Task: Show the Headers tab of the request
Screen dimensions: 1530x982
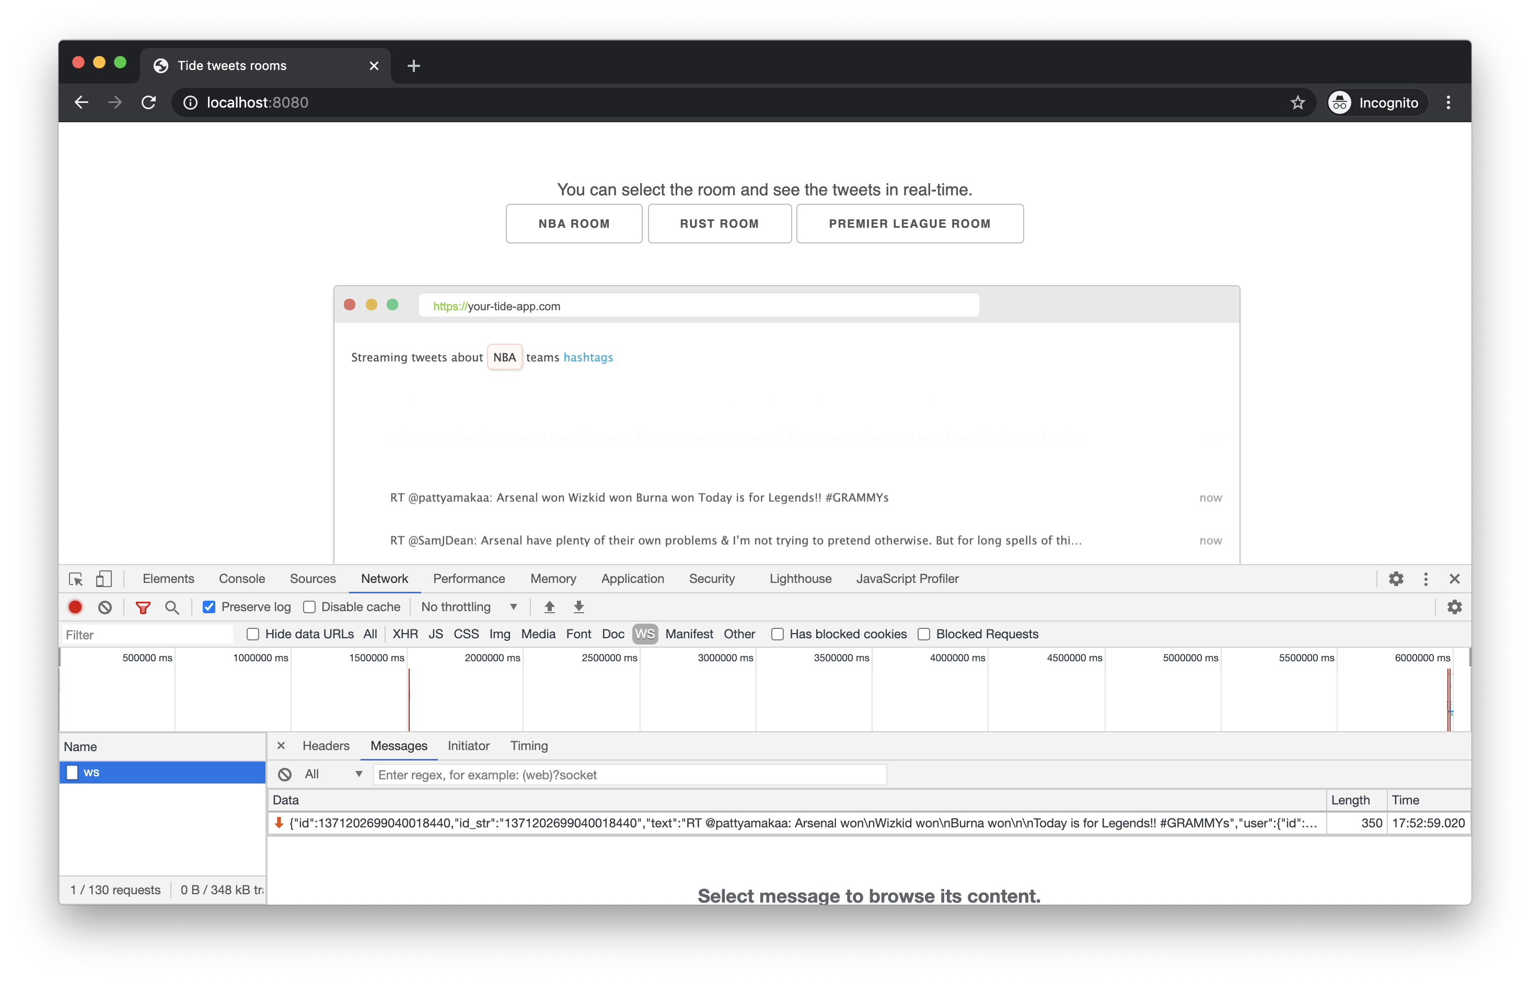Action: click(x=325, y=745)
